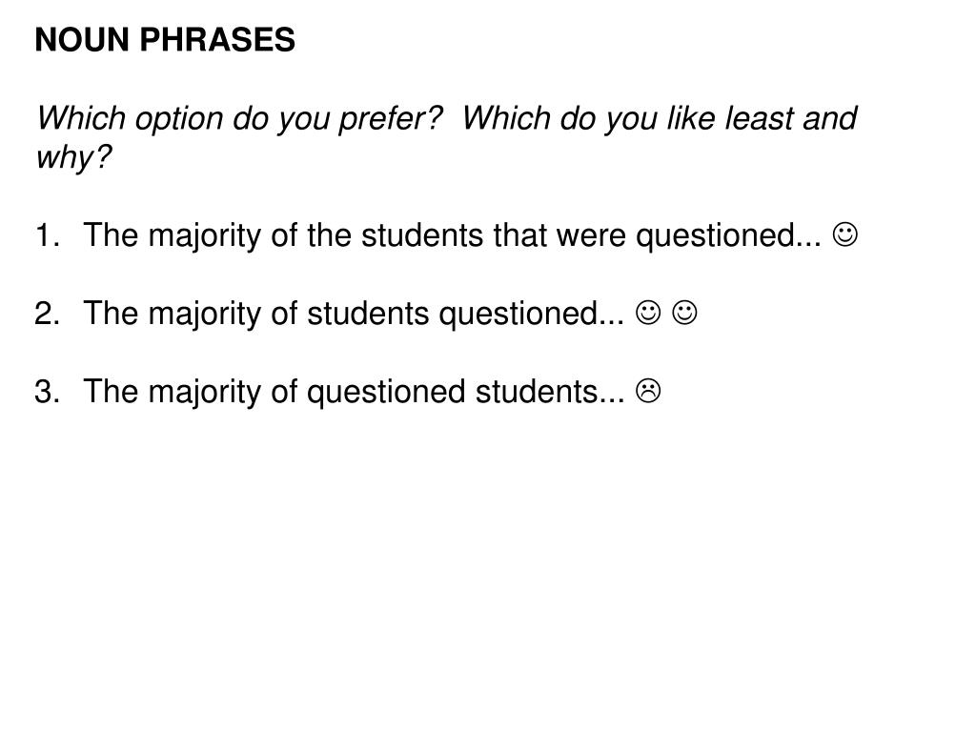Click the word 'students' in option 2
Image resolution: width=976 pixels, height=732 pixels.
pos(368,313)
